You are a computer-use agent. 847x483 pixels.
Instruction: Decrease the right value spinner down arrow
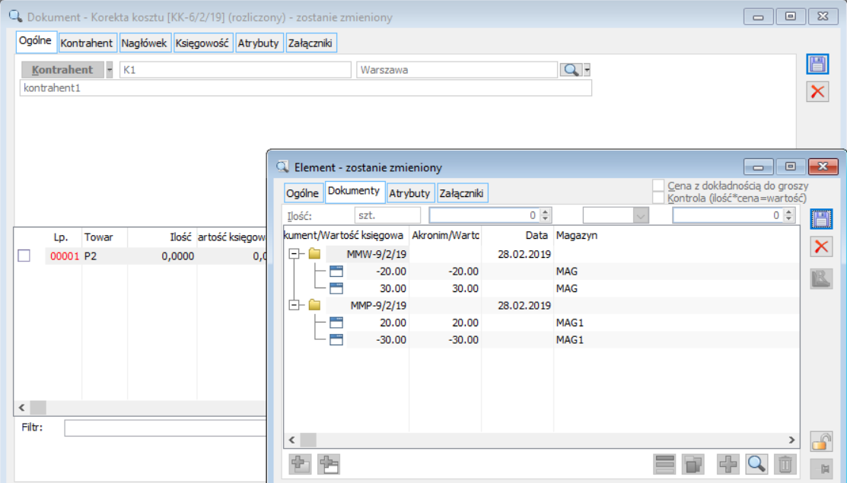tap(789, 219)
